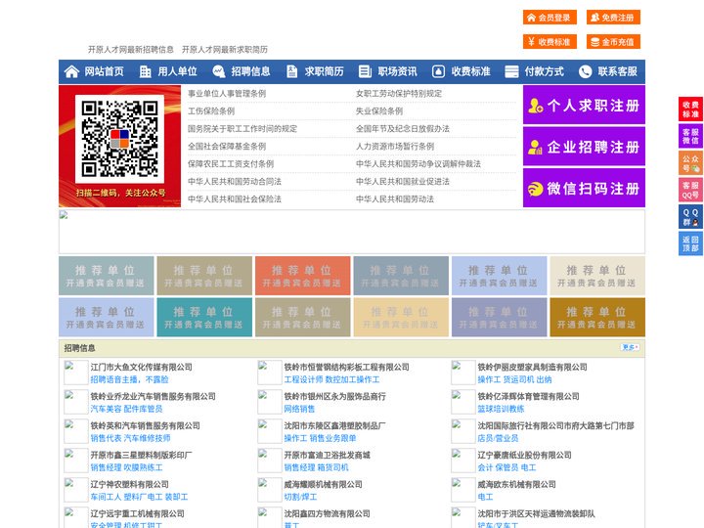Click the card icon beside 付款方式
The height and width of the screenshot is (528, 704).
(511, 71)
